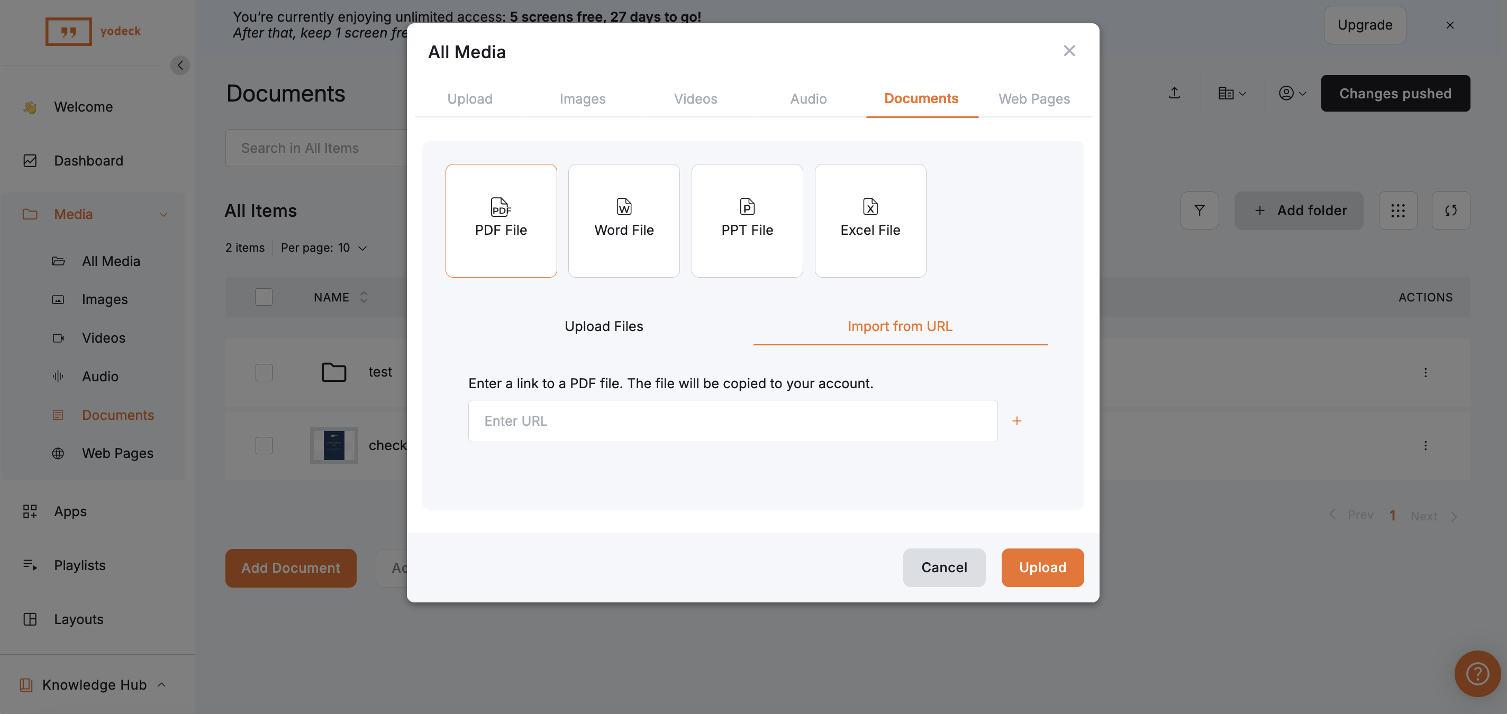Screen dimensions: 1507x714
Task: Check the second row document checkbox
Action: tap(264, 446)
